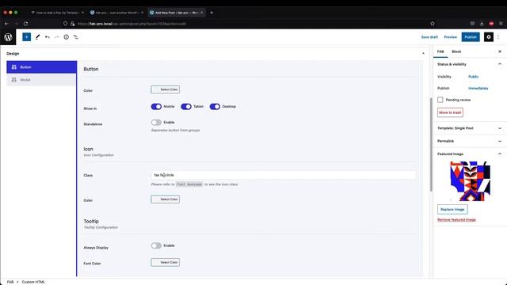Undo the last change

[x=48, y=37]
